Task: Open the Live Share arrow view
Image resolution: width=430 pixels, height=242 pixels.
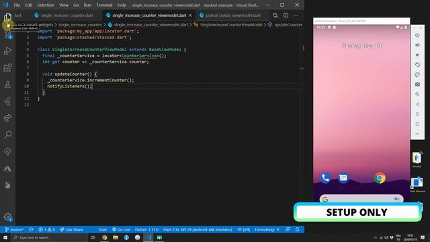Action: click(x=7, y=118)
